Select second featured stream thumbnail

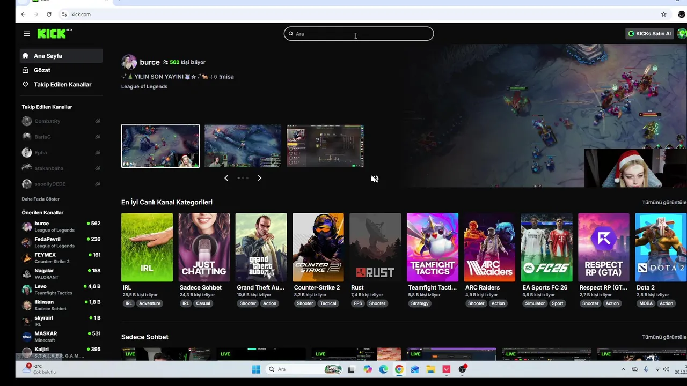pyautogui.click(x=243, y=146)
